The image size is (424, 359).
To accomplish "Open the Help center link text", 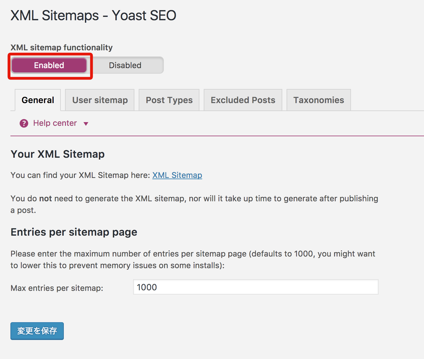I will pos(55,123).
